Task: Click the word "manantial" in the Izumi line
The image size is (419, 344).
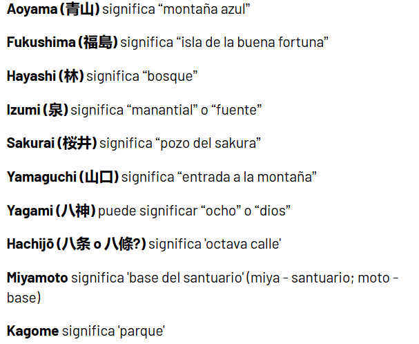Action: point(162,110)
